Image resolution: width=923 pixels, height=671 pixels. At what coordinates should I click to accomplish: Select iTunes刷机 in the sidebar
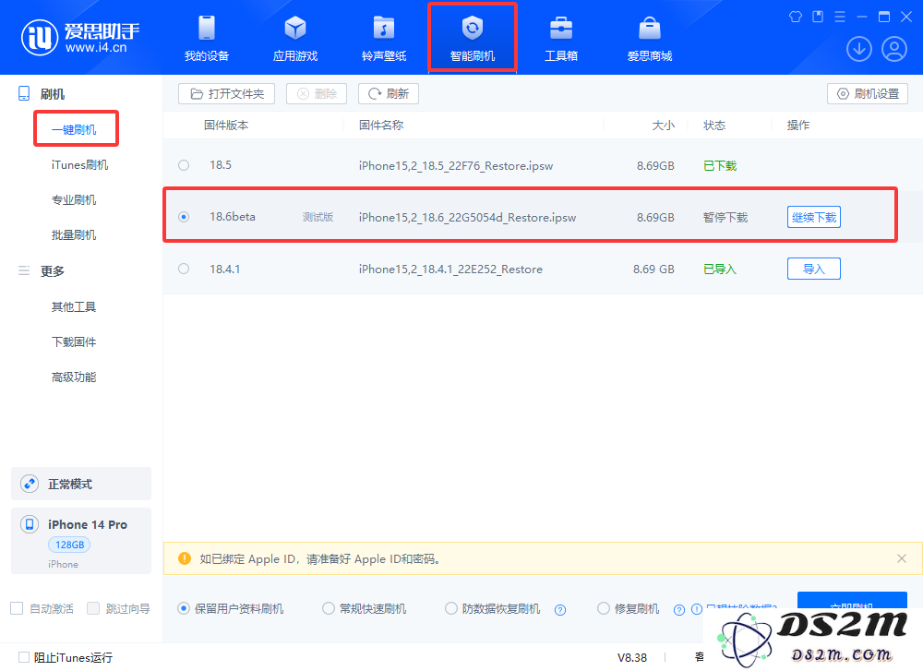pos(79,165)
